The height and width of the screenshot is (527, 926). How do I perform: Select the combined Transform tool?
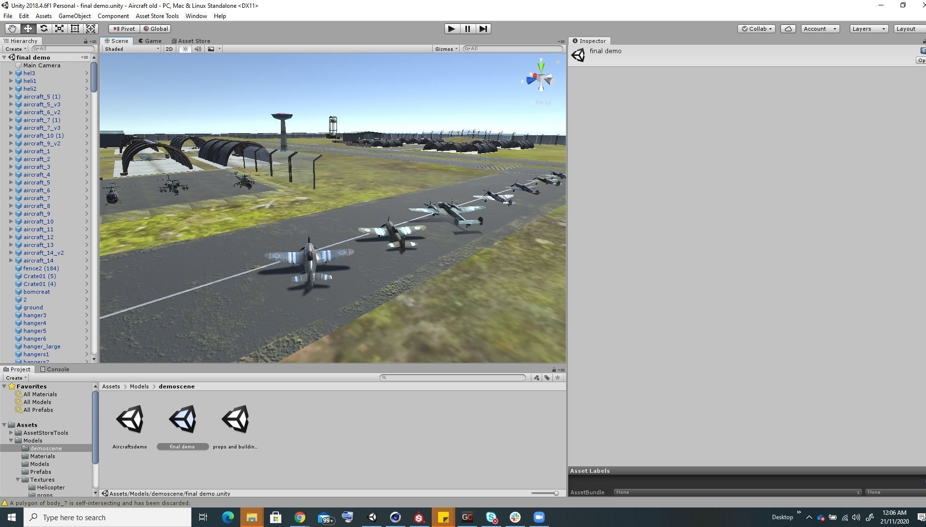tap(90, 29)
